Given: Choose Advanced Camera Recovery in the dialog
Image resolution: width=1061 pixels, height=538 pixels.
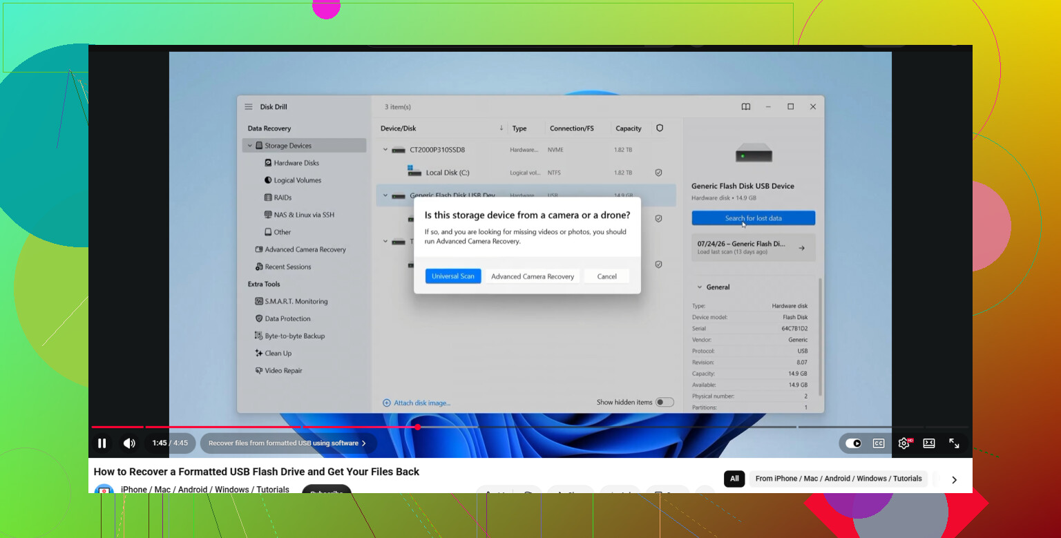Looking at the screenshot, I should [x=533, y=276].
